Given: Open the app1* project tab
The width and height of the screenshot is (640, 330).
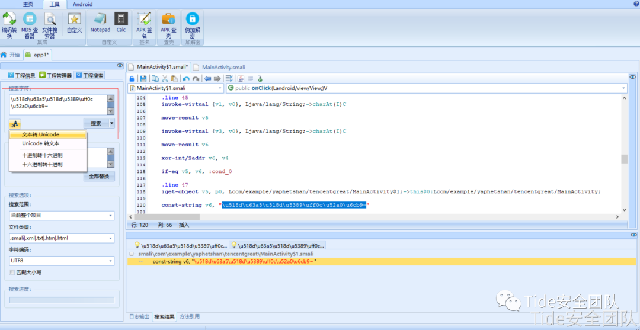Looking at the screenshot, I should 37,54.
